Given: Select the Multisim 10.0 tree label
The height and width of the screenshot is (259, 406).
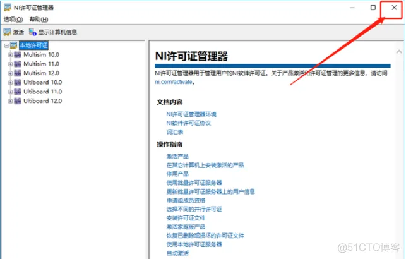Looking at the screenshot, I should click(x=42, y=55).
